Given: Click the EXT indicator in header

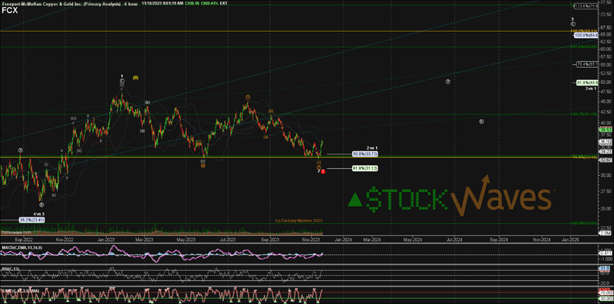Looking at the screenshot, I should pyautogui.click(x=215, y=3).
